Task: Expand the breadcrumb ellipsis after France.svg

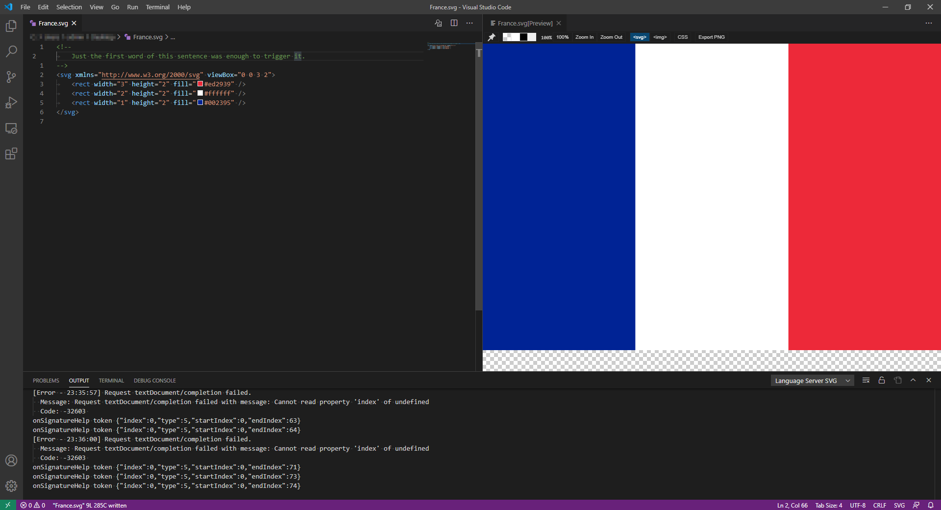Action: click(x=173, y=37)
